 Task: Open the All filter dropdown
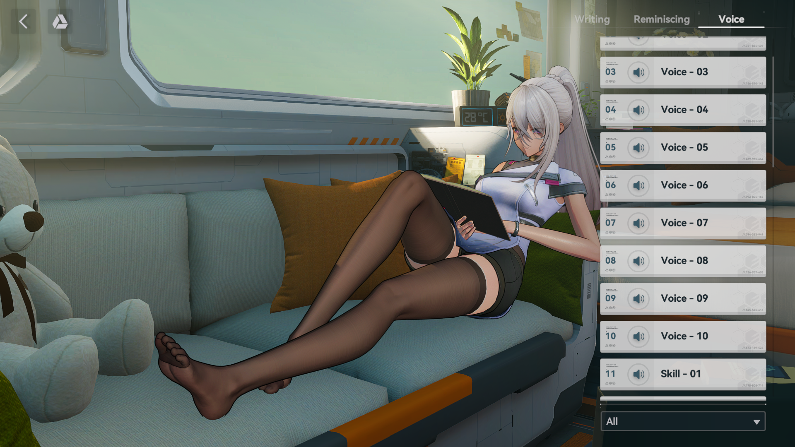click(x=683, y=421)
